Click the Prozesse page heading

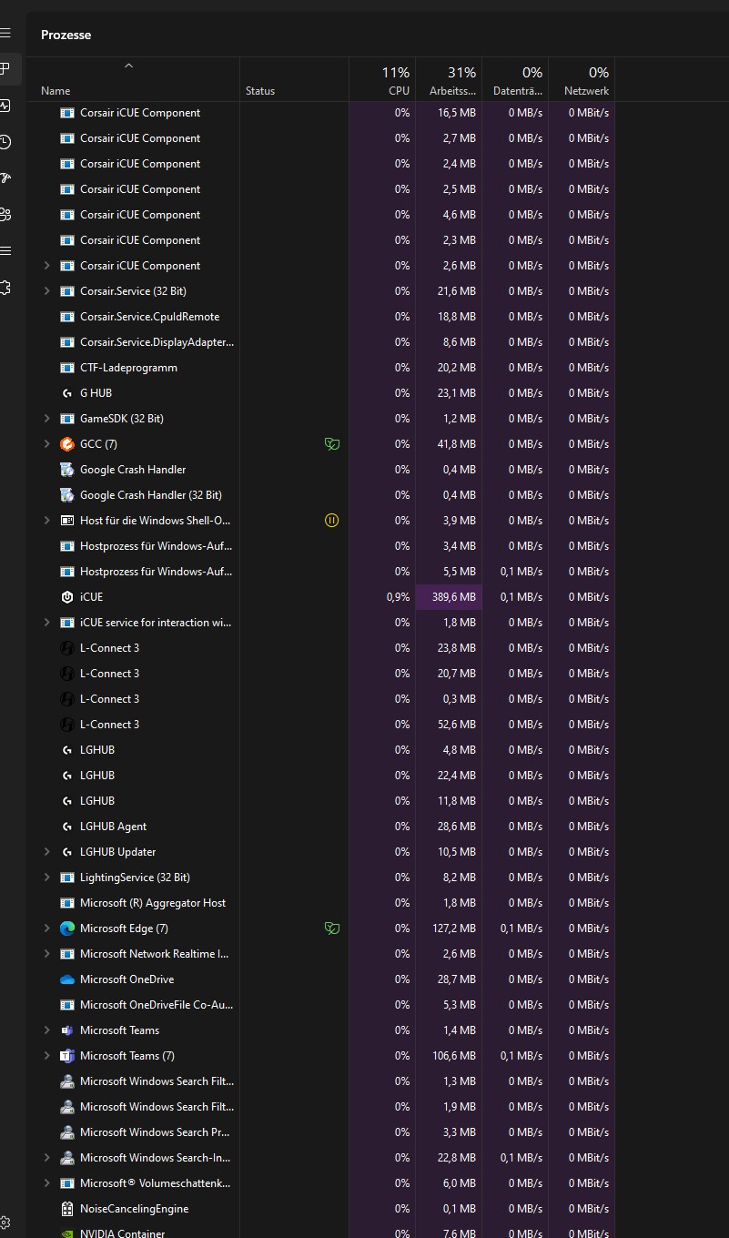(x=66, y=35)
